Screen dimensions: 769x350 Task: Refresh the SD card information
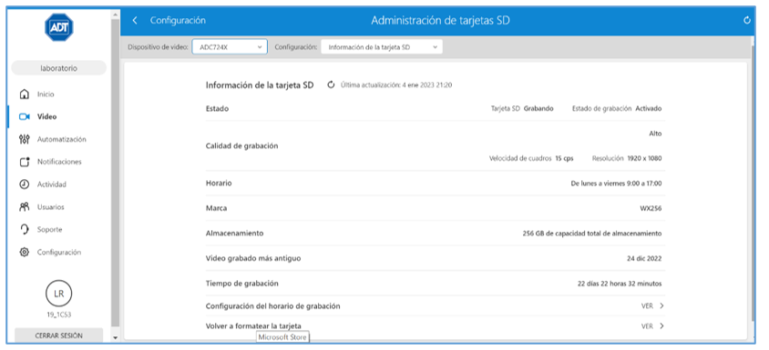pos(331,85)
